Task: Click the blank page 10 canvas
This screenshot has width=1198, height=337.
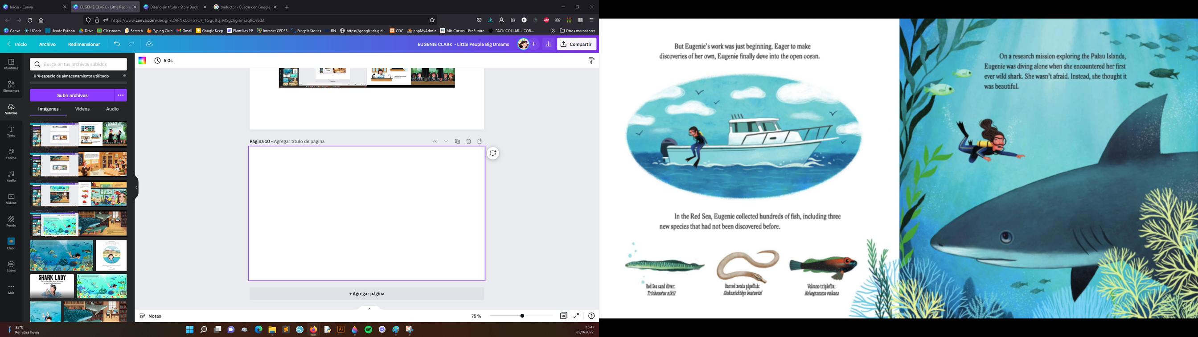Action: [367, 214]
